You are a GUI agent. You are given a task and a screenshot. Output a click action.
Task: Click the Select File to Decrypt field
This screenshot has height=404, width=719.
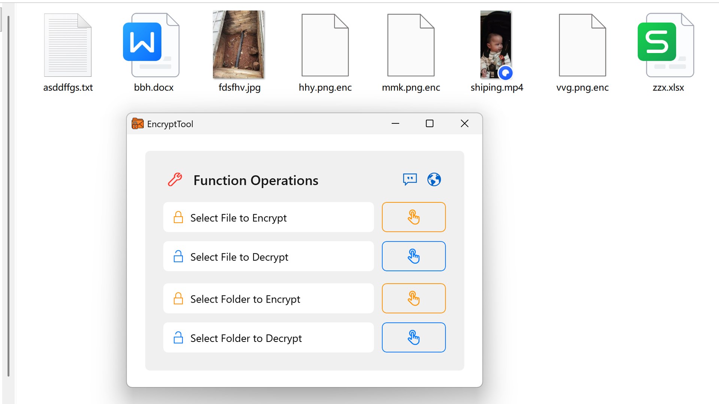(268, 257)
